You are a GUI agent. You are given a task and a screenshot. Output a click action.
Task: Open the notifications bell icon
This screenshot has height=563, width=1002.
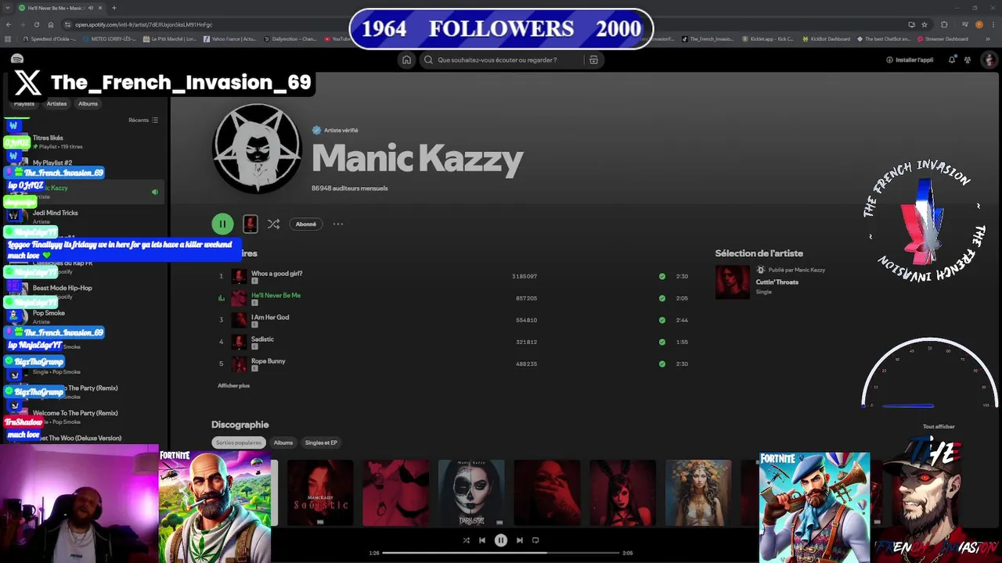(952, 60)
